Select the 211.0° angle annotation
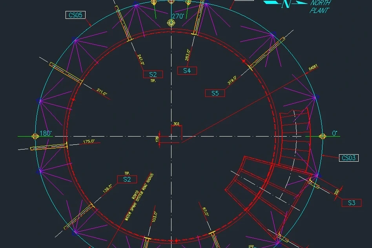Viewport: 372px width, 248px height. pos(102,93)
